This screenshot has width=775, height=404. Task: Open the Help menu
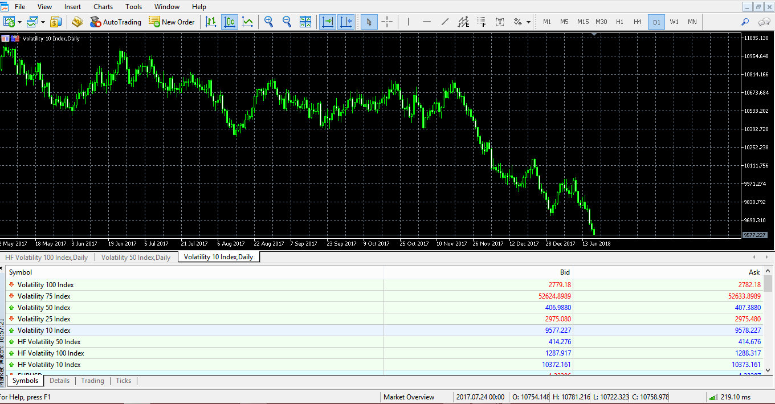[x=199, y=7]
